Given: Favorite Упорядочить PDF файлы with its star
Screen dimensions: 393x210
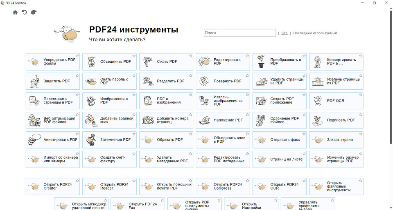Looking at the screenshot, I should click(x=77, y=56).
